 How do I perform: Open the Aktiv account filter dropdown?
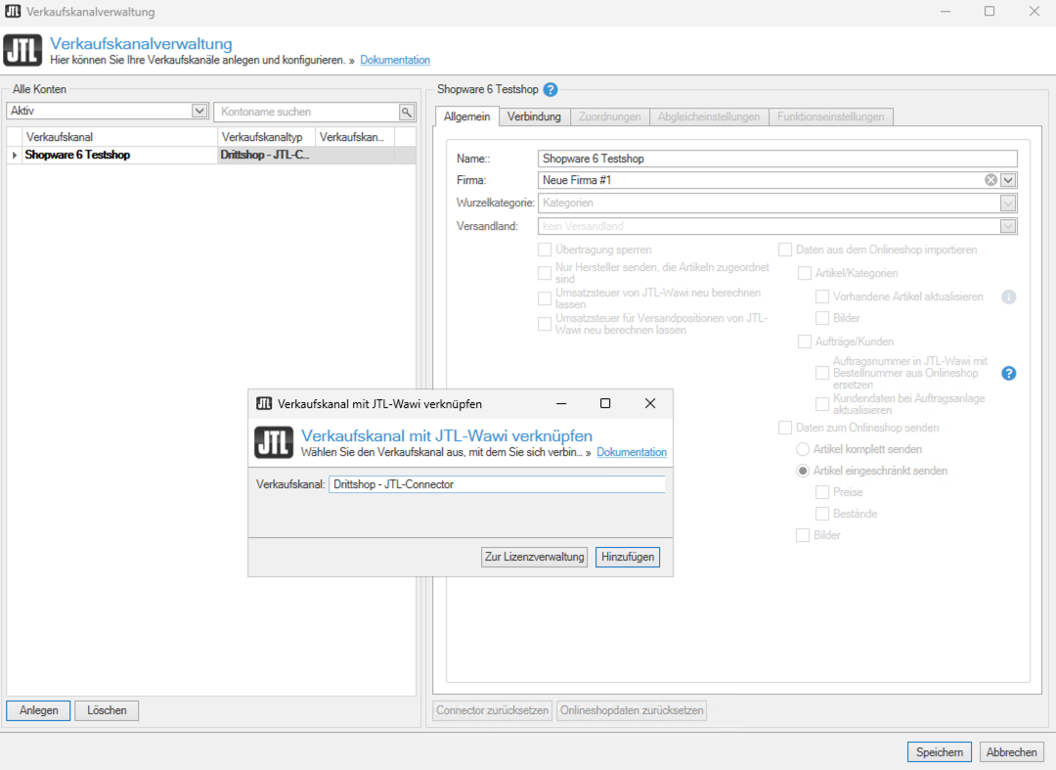[199, 112]
